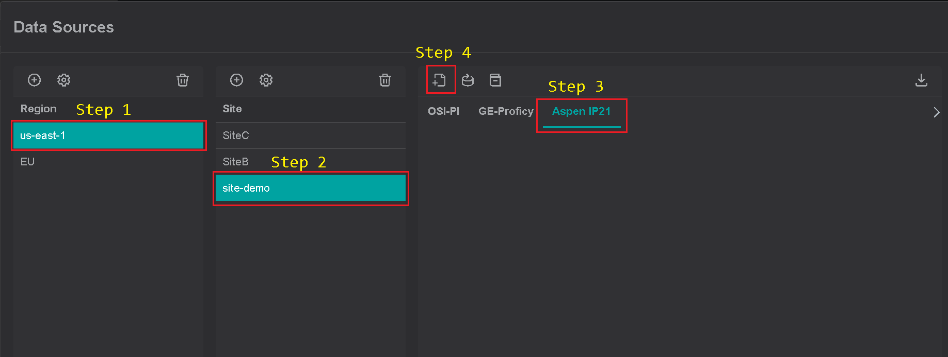Click the archive box icon in the toolbar
The height and width of the screenshot is (357, 948).
495,80
